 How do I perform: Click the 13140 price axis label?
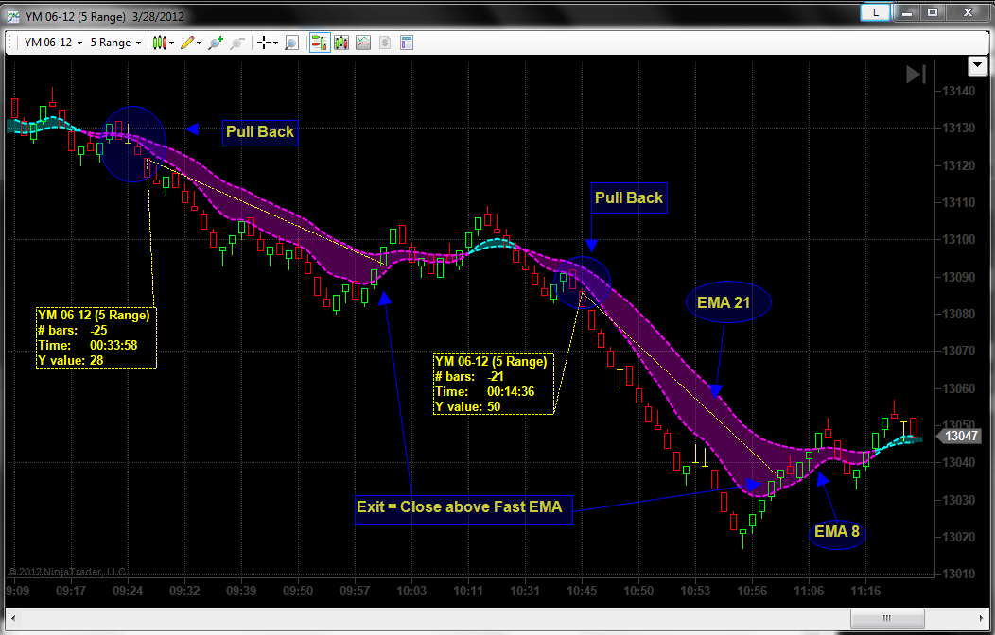coord(958,92)
